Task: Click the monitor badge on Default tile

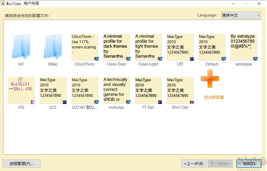Action: 224,59
